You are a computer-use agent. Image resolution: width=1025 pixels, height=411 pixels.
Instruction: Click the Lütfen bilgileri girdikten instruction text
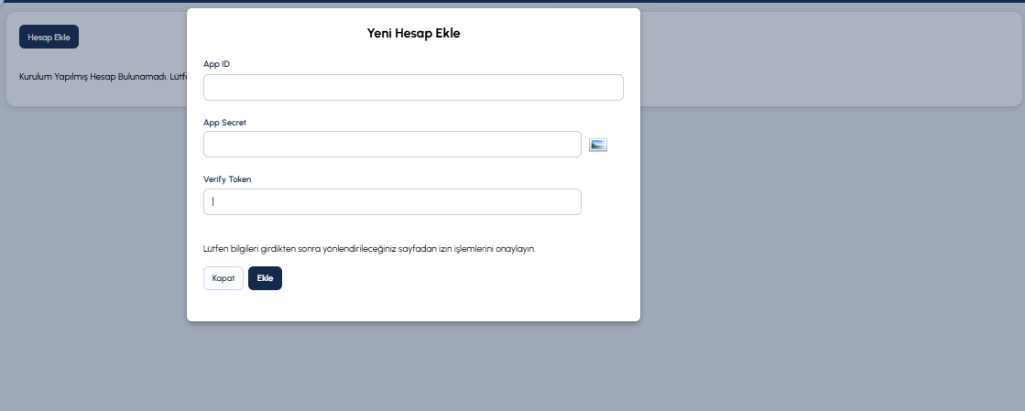click(x=369, y=249)
